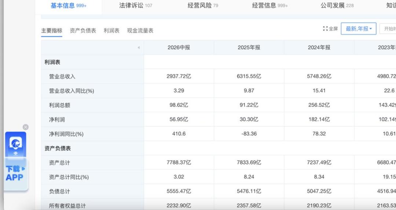This screenshot has width=396, height=210.
Task: Click the 营业总收入 row label
Action: click(62, 76)
